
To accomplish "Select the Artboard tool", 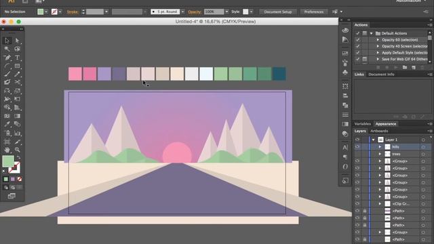I will click(x=7, y=142).
